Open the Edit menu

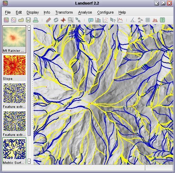[x=19, y=12]
